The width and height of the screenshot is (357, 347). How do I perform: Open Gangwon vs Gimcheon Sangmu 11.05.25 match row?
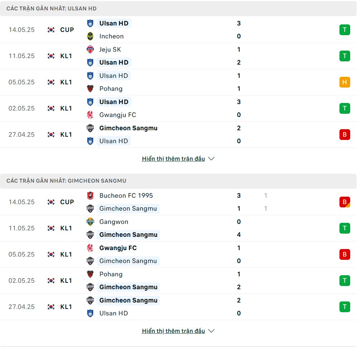(x=178, y=228)
